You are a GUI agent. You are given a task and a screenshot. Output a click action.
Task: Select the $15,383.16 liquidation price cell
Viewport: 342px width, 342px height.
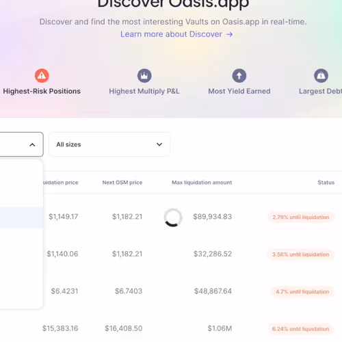(60, 328)
